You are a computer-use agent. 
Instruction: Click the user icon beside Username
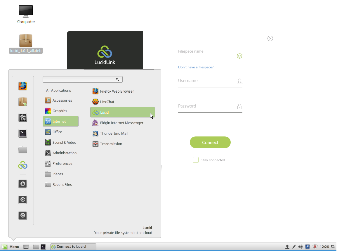[239, 81]
